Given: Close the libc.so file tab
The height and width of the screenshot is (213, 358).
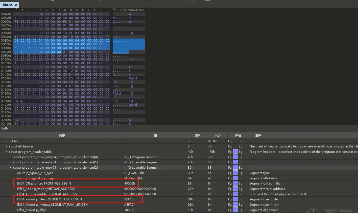Looking at the screenshot, I should pos(16,5).
